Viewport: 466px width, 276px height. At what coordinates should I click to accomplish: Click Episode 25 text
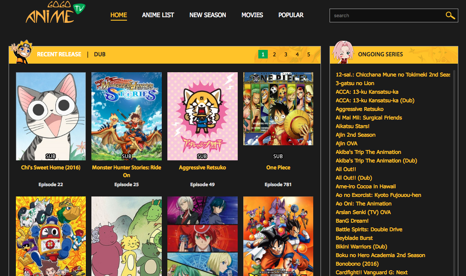pyautogui.click(x=127, y=184)
